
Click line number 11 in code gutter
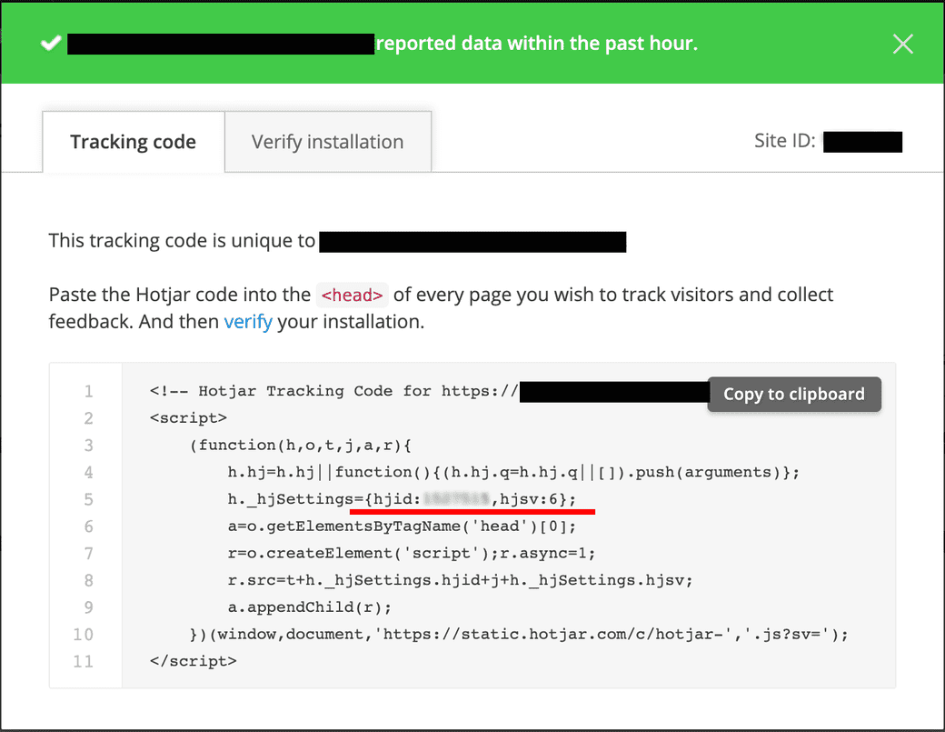pos(84,661)
